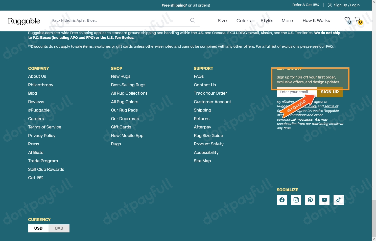Switch currency to CAD

[59, 228]
